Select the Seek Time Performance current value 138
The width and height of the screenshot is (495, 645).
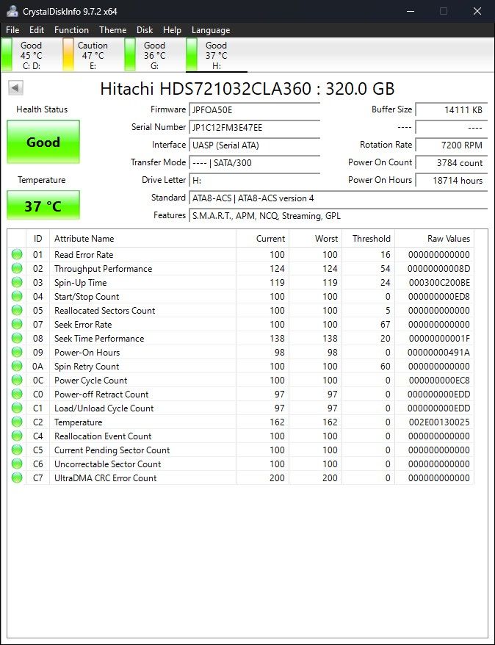click(277, 339)
